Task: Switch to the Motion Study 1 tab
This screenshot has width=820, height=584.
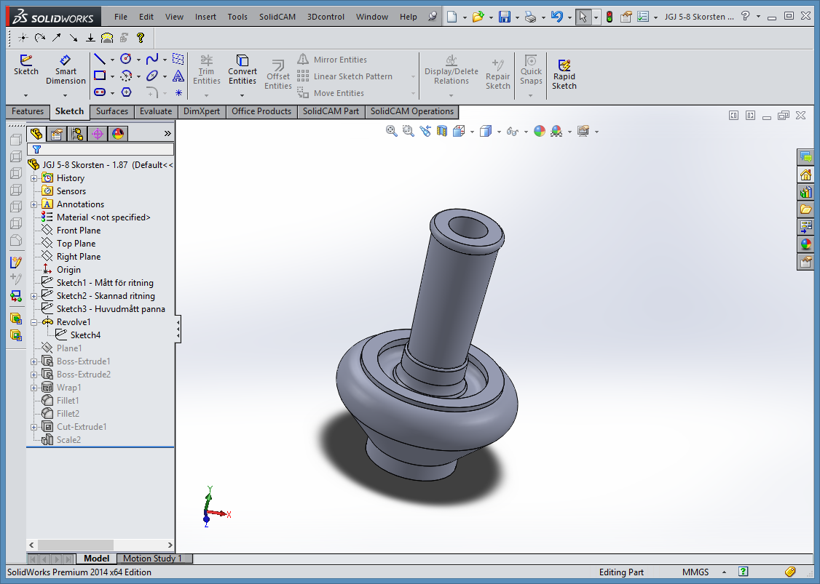Action: (155, 559)
